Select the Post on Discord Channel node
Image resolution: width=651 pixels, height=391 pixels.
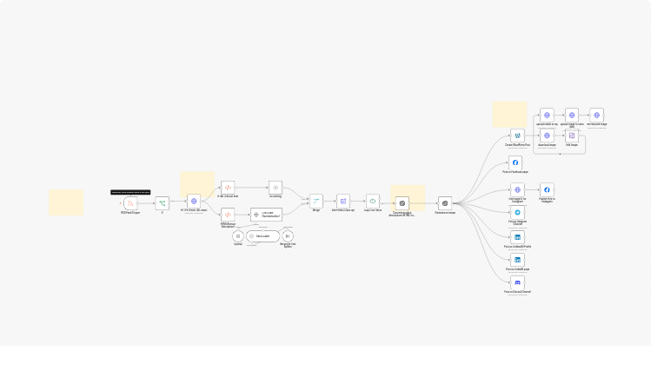(517, 282)
